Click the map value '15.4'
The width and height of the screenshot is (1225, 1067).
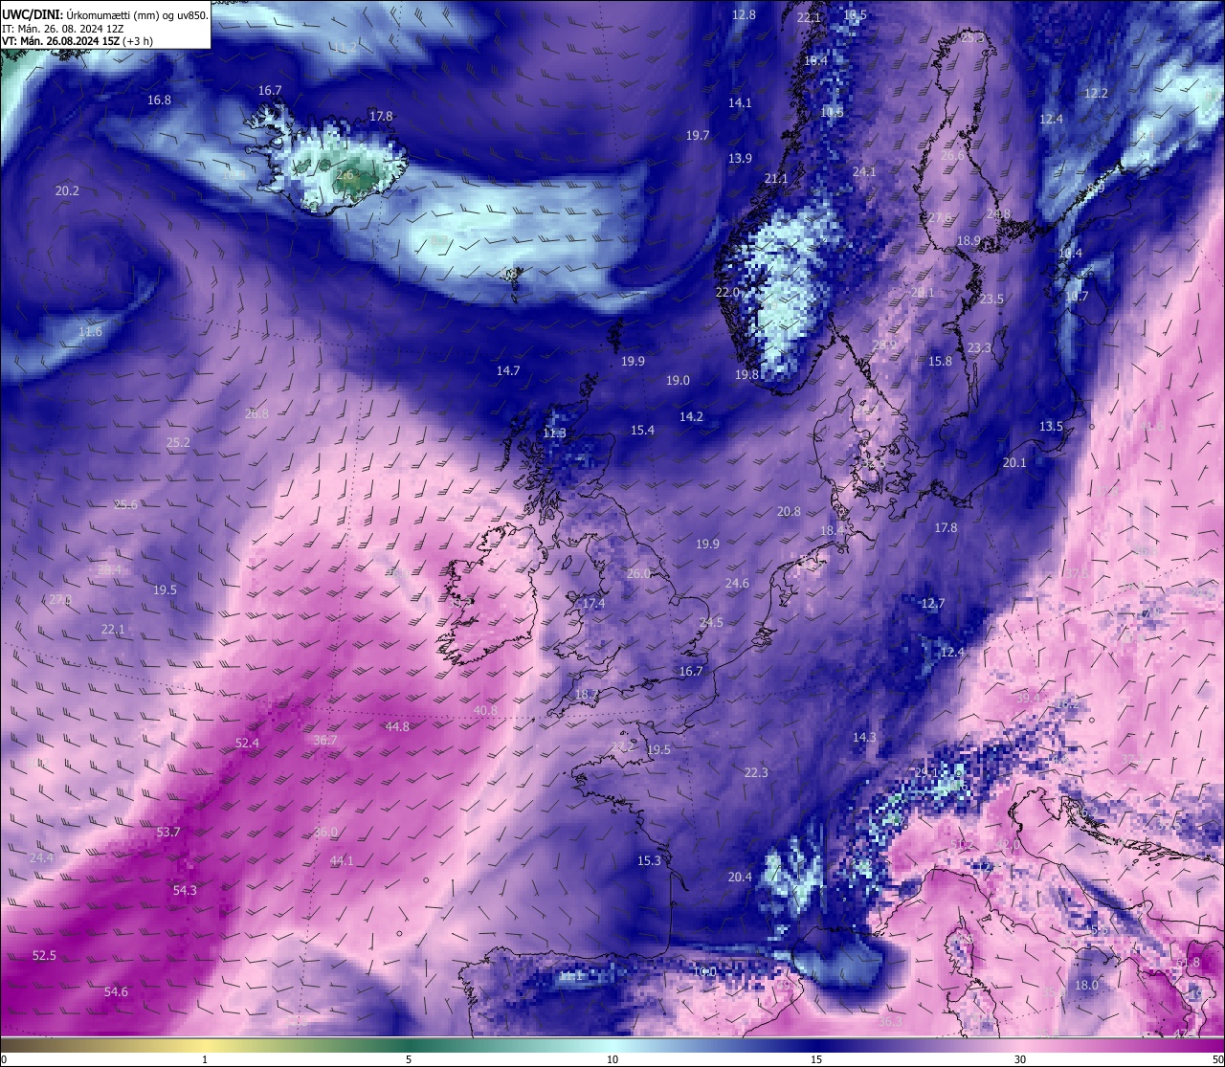click(642, 431)
